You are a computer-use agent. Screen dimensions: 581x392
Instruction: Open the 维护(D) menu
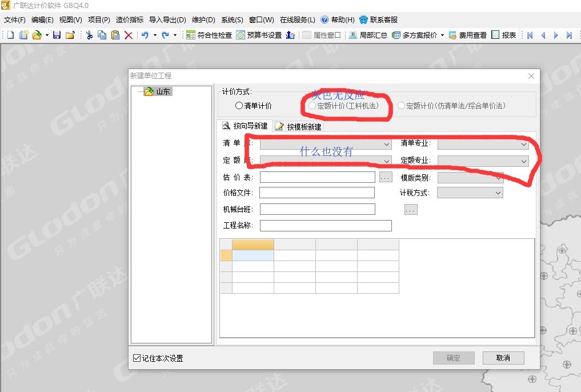tap(203, 20)
